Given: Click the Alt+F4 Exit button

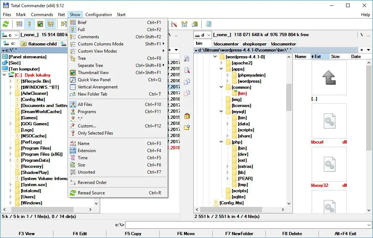Looking at the screenshot, I should coord(345,234).
